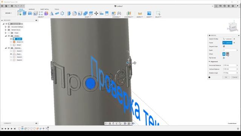Screen dimensions: 241x136
Task: Select the Hole tool in Create
Action: pos(35,14)
